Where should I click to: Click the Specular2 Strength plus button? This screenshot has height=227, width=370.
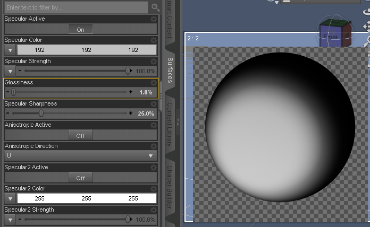pyautogui.click(x=131, y=219)
